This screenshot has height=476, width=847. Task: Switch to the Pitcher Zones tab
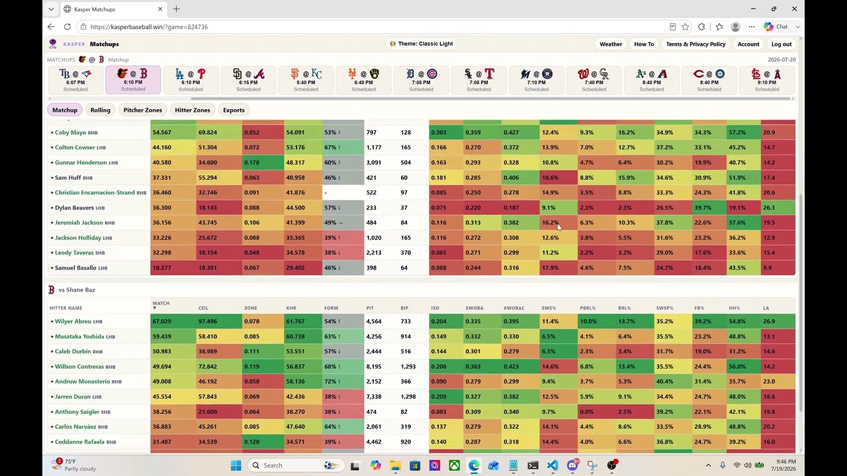143,110
